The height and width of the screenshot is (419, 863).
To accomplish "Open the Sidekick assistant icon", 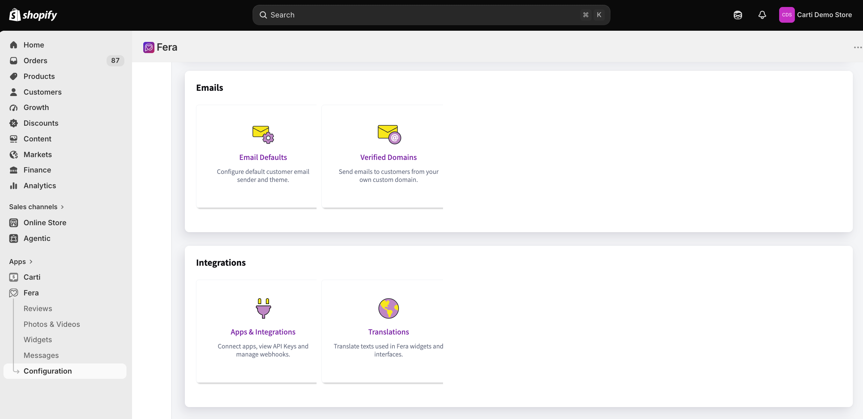I will pyautogui.click(x=738, y=15).
